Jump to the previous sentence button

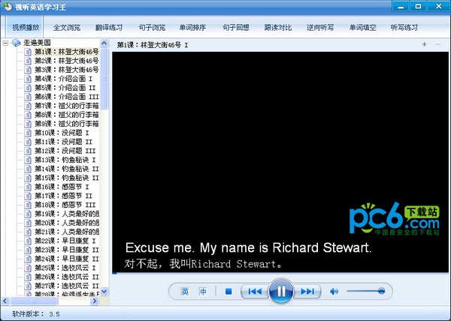tap(255, 292)
